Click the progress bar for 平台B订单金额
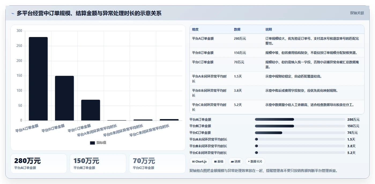Viewport: 375px width, 184px height. [300, 126]
